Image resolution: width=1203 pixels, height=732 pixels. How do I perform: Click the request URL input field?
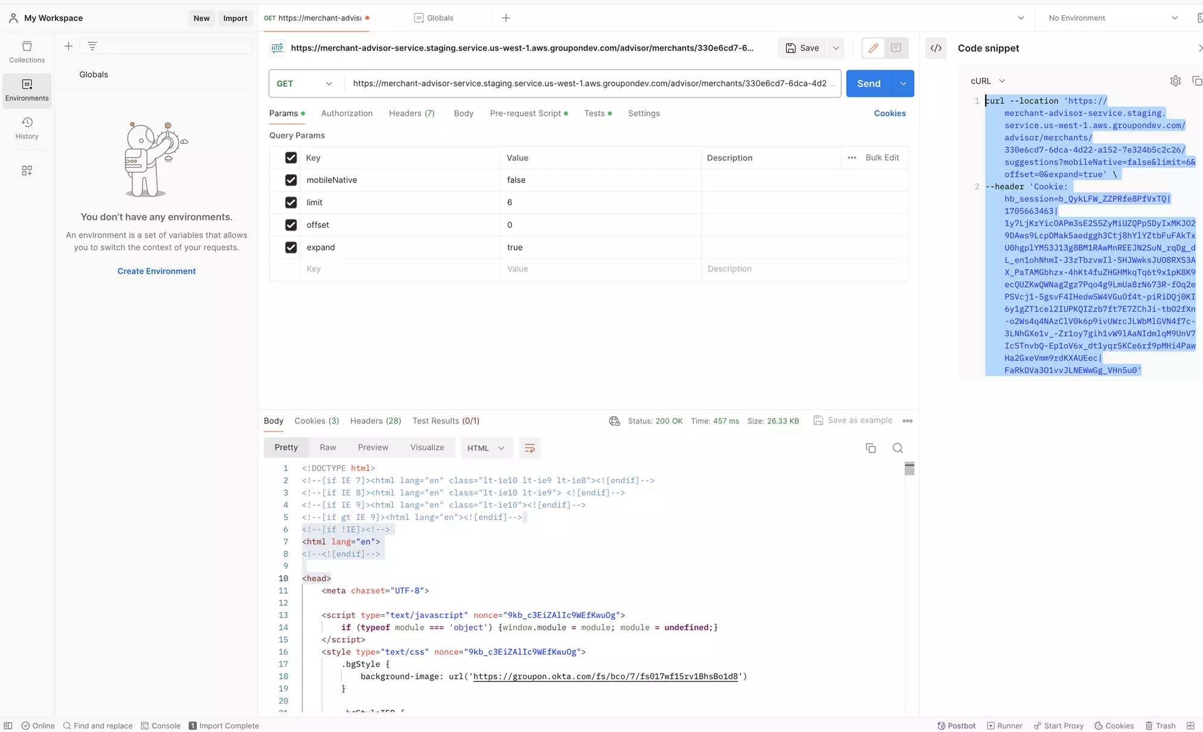(x=589, y=83)
